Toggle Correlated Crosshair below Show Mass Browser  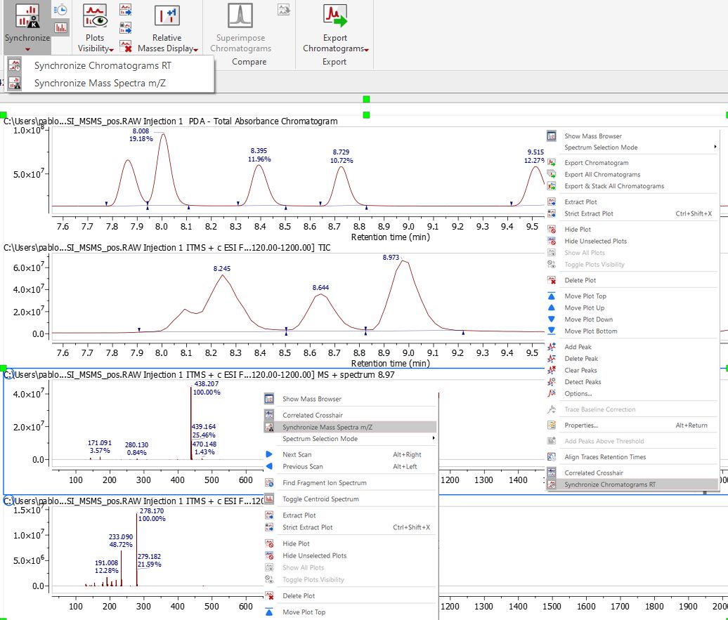(x=351, y=415)
